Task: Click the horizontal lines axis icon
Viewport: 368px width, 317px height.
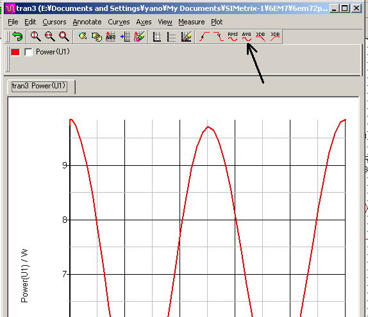Action: tap(171, 37)
